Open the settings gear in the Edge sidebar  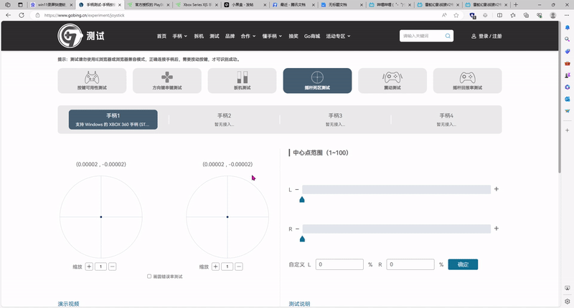pyautogui.click(x=568, y=302)
